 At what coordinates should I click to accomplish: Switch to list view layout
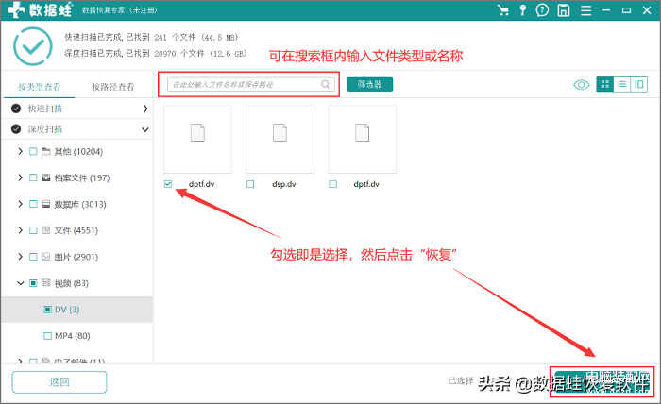pyautogui.click(x=622, y=84)
